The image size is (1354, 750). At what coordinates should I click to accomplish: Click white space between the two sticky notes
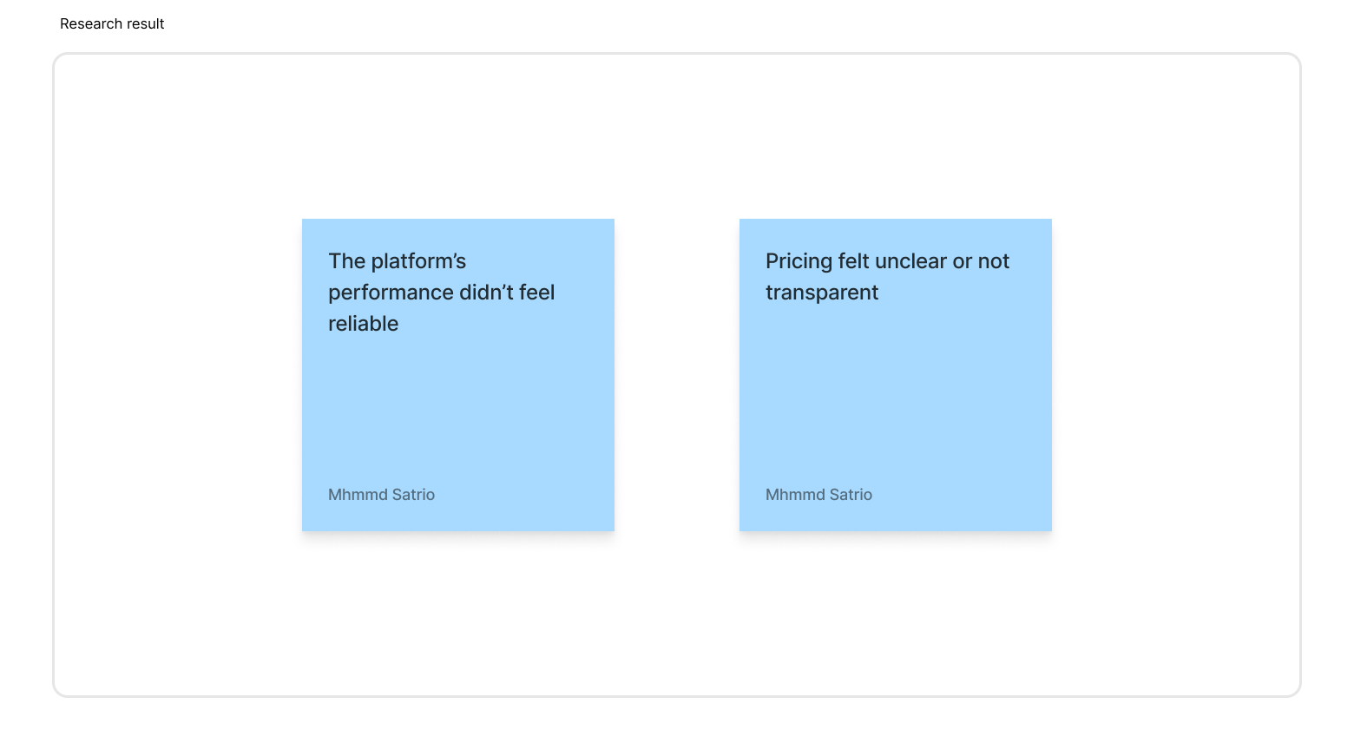tap(677, 375)
